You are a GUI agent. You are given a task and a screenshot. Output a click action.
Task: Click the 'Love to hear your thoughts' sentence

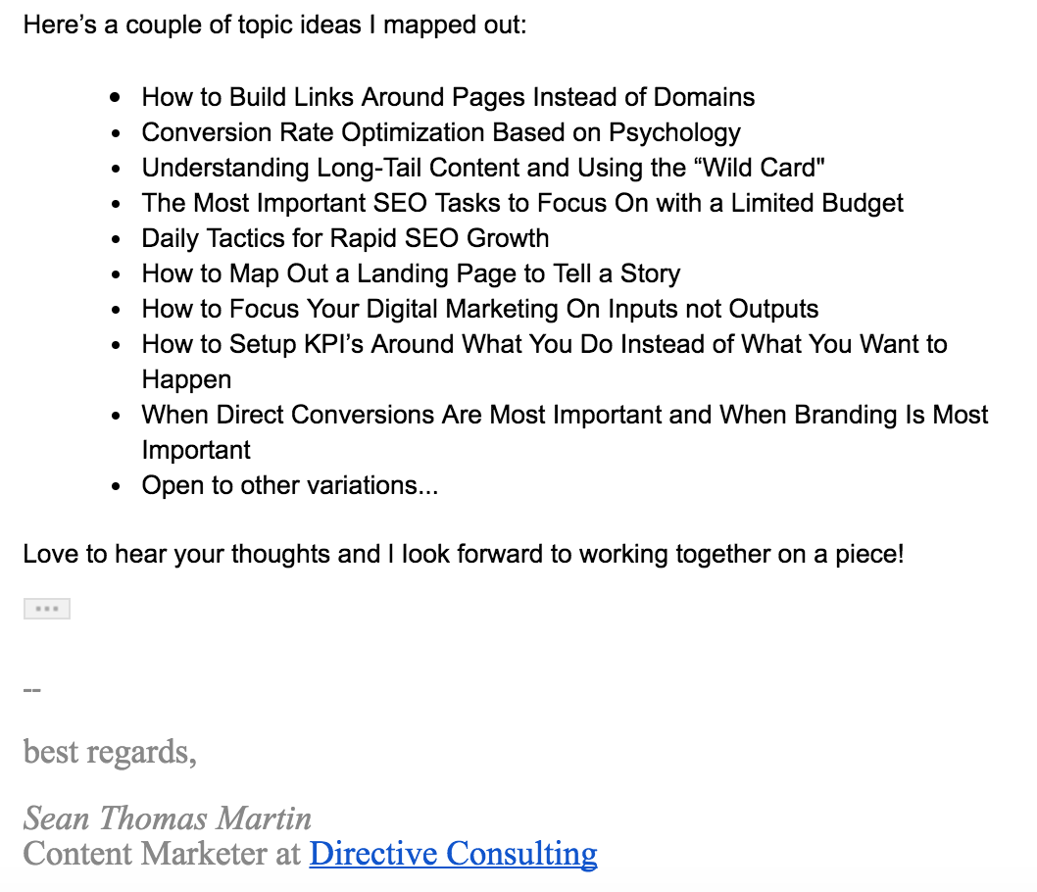[x=463, y=554]
